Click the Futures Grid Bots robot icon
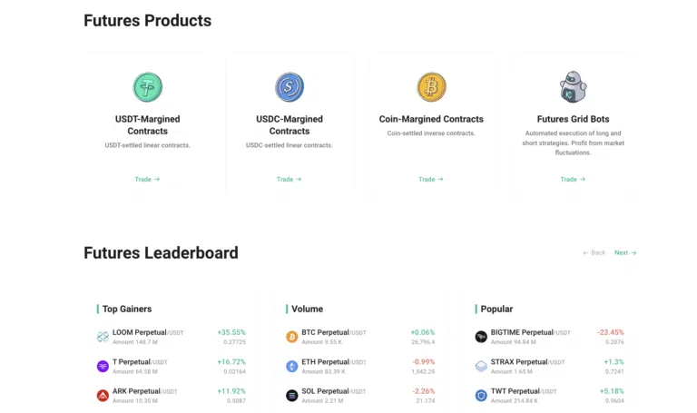This screenshot has width=697, height=413. coord(573,87)
